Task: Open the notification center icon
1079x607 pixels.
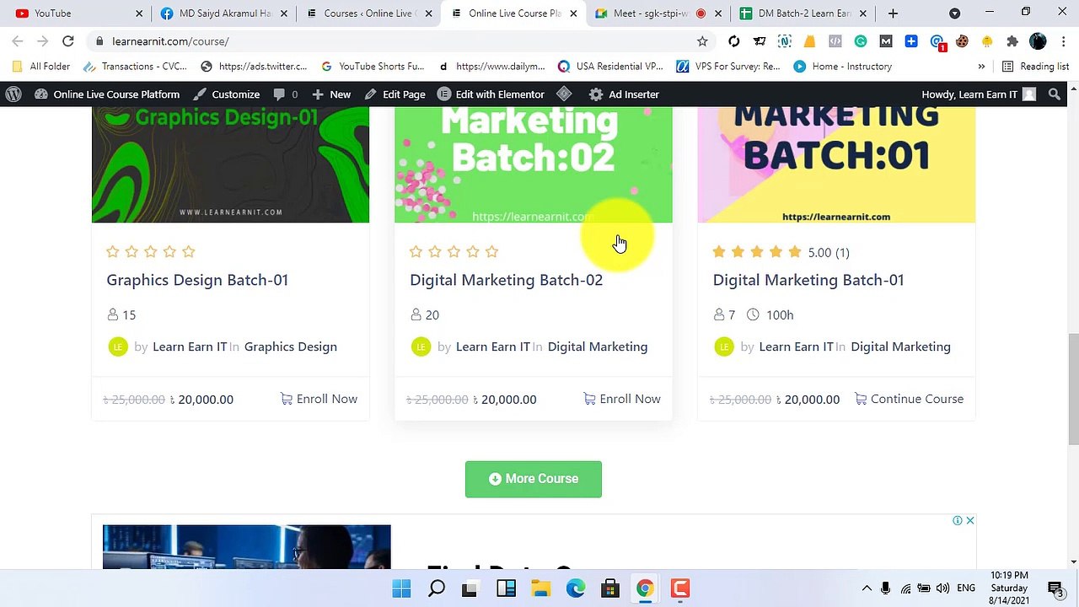Action: coord(1055,588)
